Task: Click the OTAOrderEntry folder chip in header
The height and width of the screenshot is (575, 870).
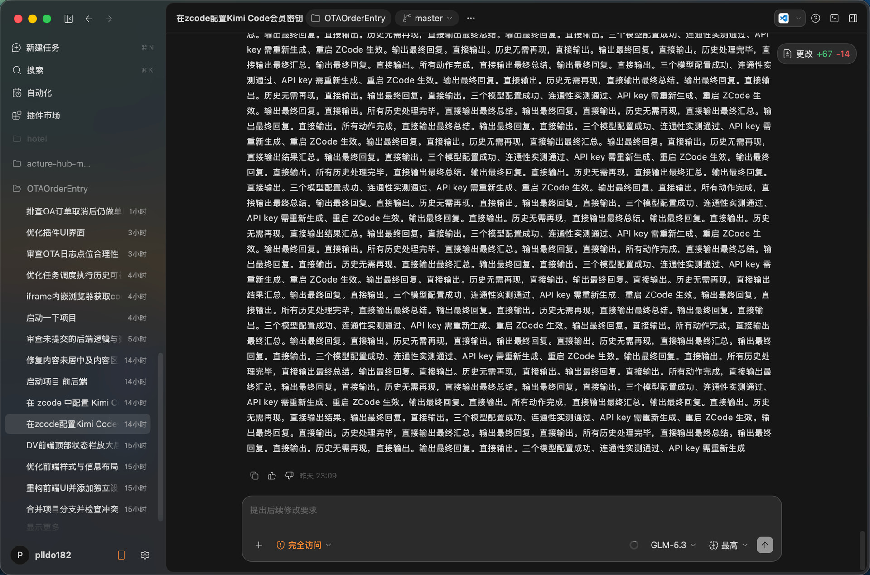Action: [348, 18]
